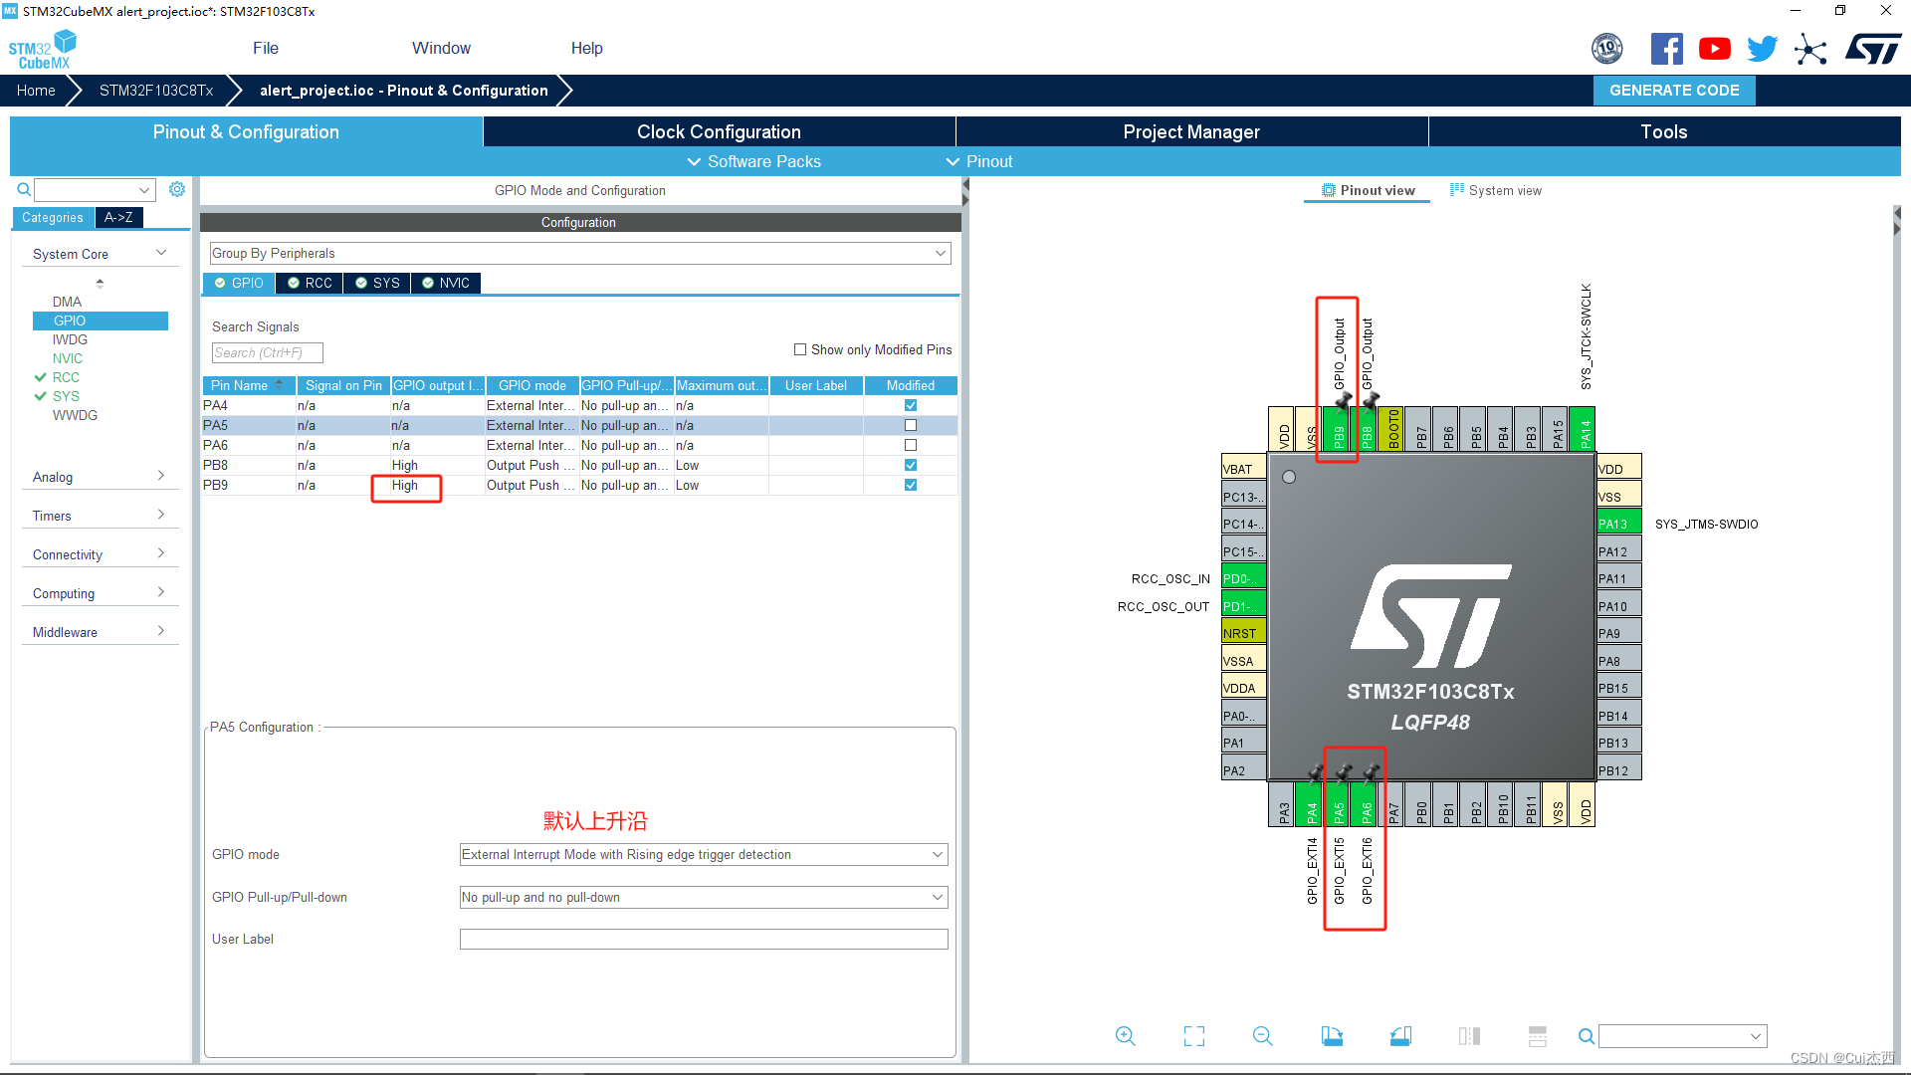Click the rotate view icon
This screenshot has height=1075, width=1911.
[x=1332, y=1035]
